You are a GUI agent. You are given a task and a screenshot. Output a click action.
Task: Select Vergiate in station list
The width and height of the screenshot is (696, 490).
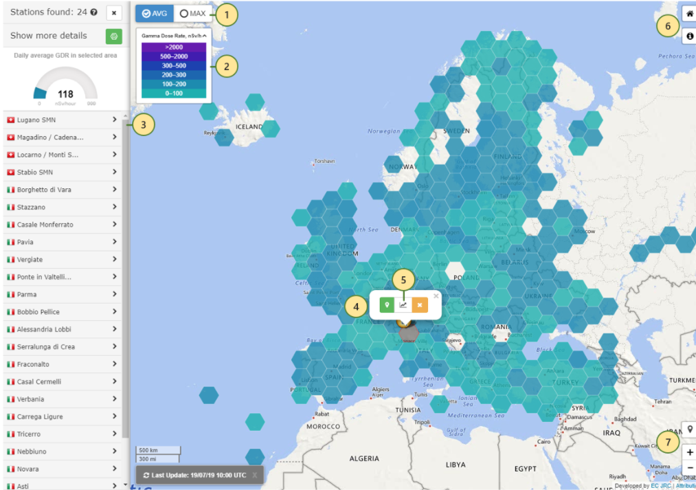point(63,259)
